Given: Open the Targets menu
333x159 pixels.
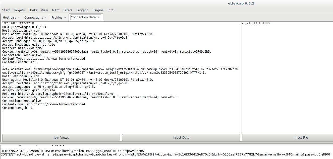Looking at the screenshot, I should click(x=19, y=10).
